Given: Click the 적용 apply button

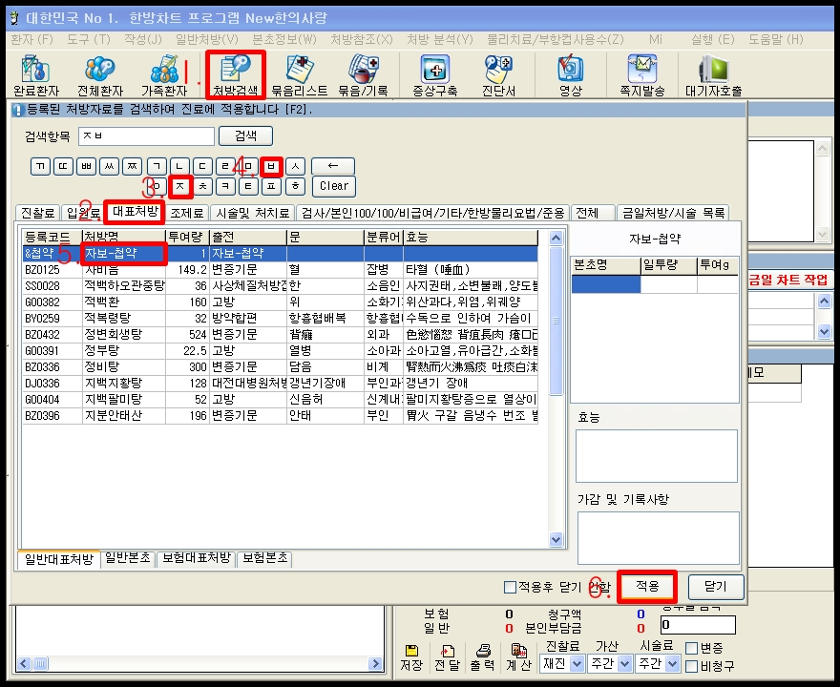Looking at the screenshot, I should pos(646,586).
